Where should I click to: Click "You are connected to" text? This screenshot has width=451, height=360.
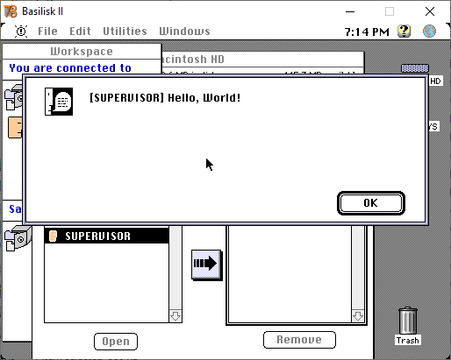(70, 68)
